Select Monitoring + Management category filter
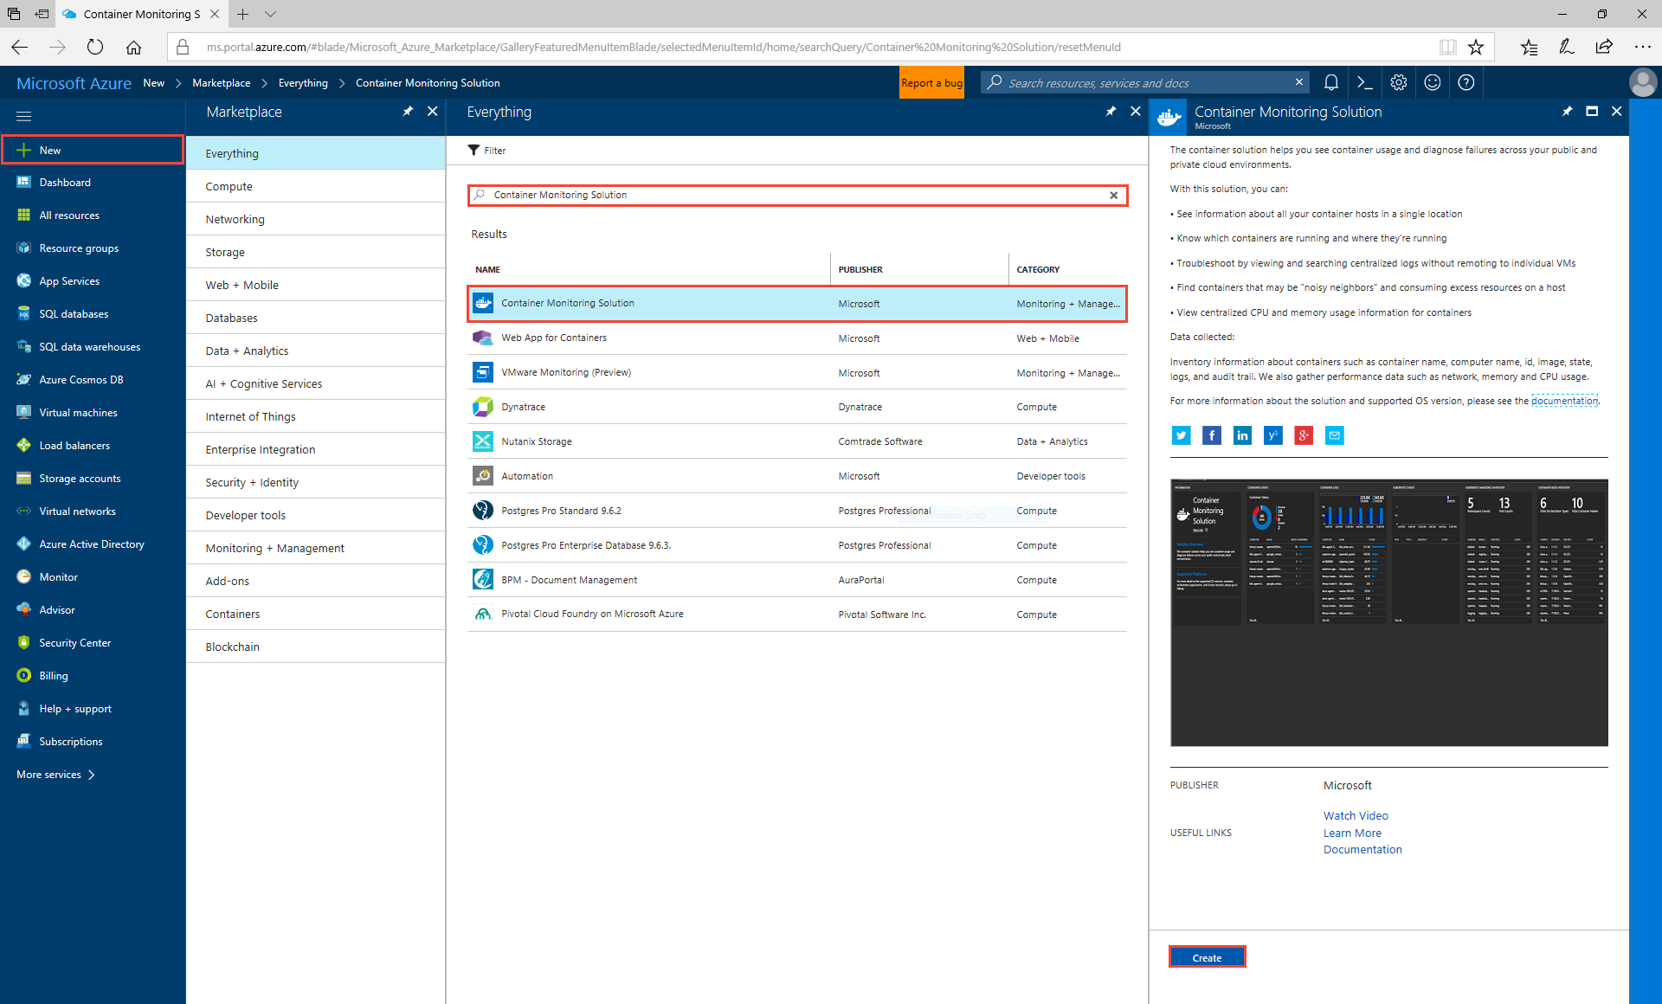This screenshot has width=1662, height=1004. point(274,547)
